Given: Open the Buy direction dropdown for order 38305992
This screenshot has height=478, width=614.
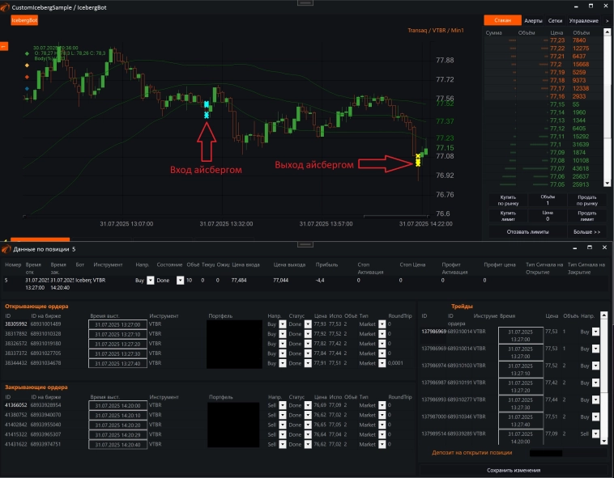Looking at the screenshot, I should pyautogui.click(x=283, y=324).
